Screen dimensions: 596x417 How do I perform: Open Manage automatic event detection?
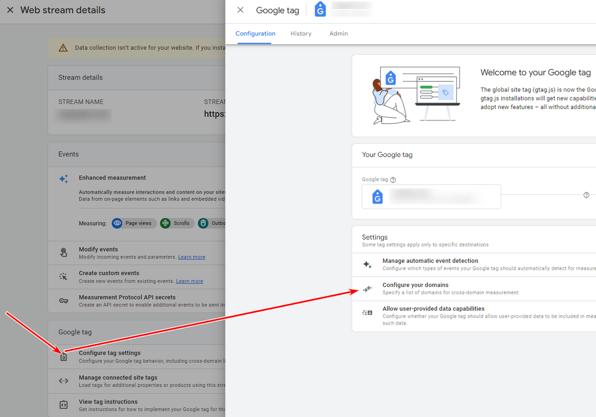click(x=474, y=264)
